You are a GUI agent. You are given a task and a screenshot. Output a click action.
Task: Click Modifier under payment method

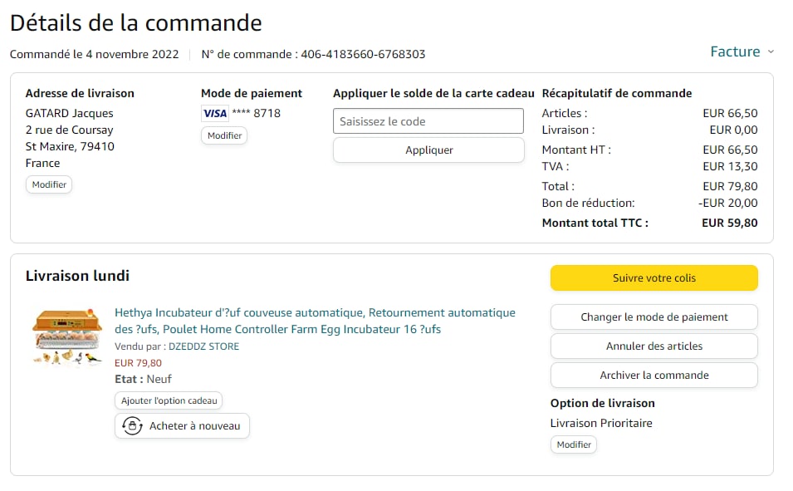coord(224,135)
